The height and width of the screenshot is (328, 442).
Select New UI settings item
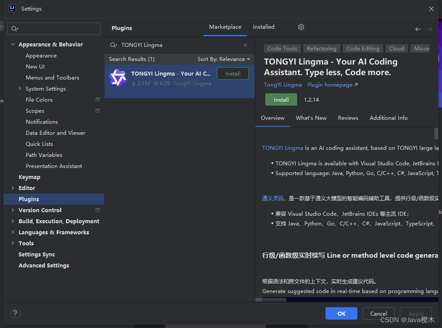(35, 67)
